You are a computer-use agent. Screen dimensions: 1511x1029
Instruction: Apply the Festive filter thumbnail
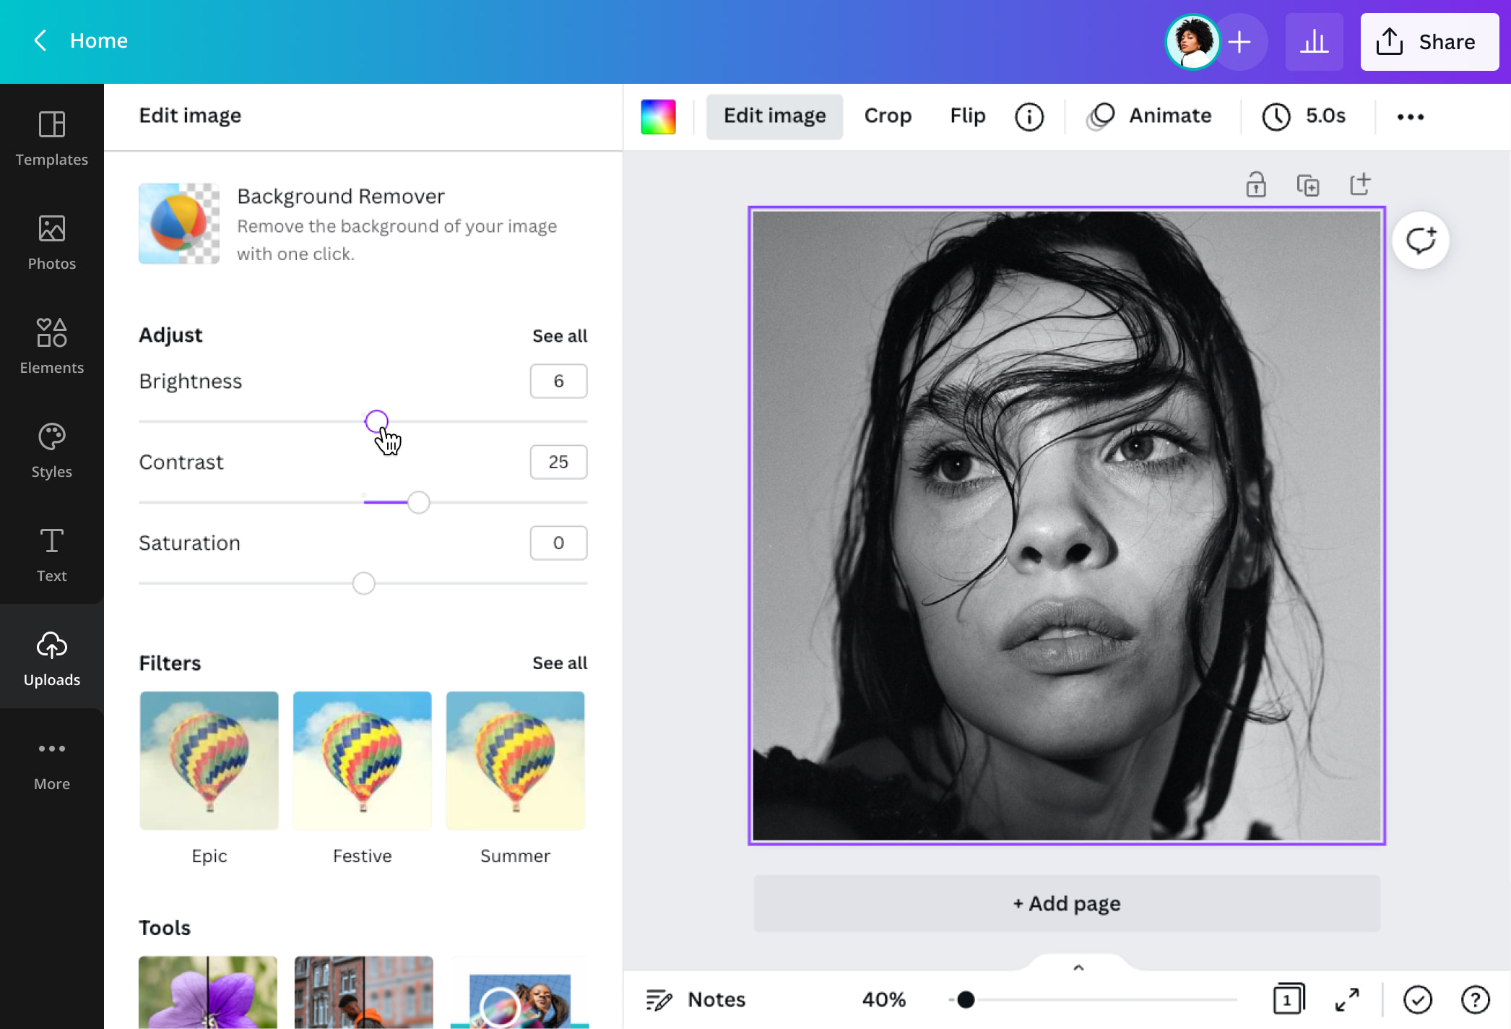click(x=362, y=760)
